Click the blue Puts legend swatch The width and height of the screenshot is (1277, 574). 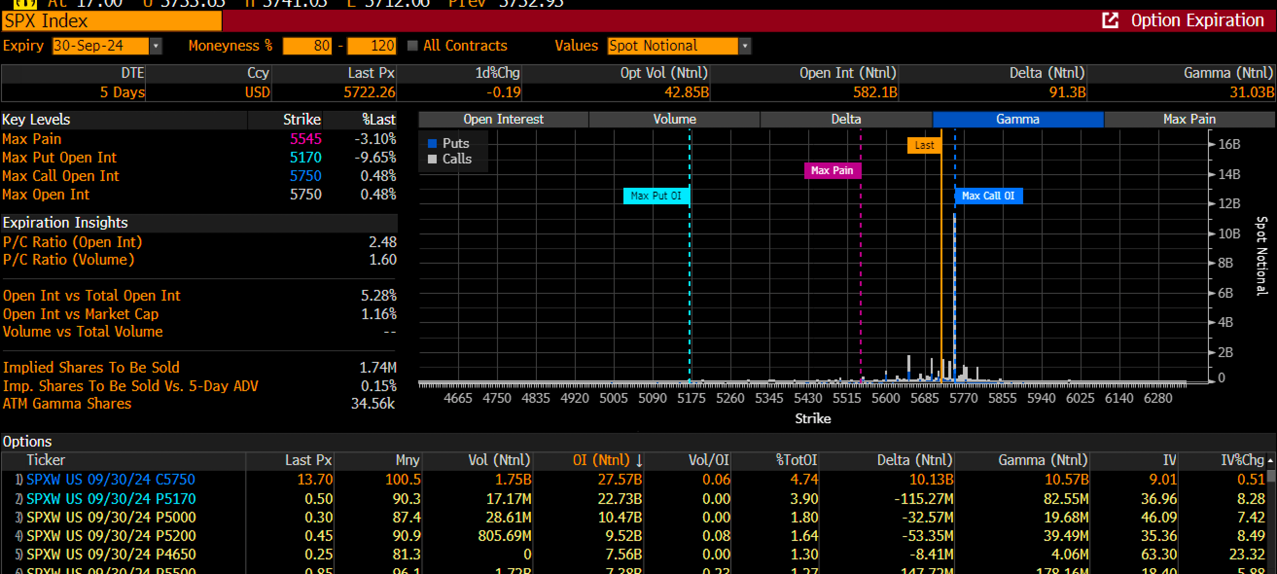click(x=432, y=143)
